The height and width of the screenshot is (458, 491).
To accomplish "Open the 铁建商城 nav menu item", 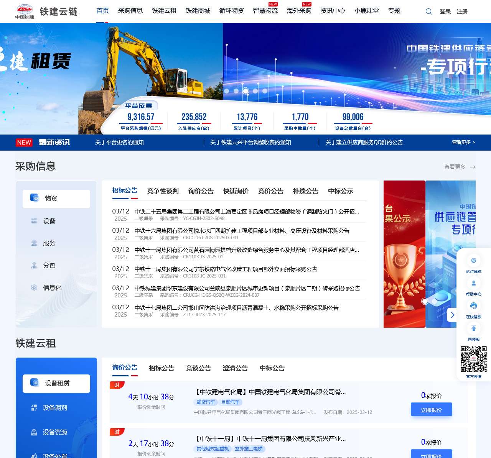I will click(x=198, y=11).
